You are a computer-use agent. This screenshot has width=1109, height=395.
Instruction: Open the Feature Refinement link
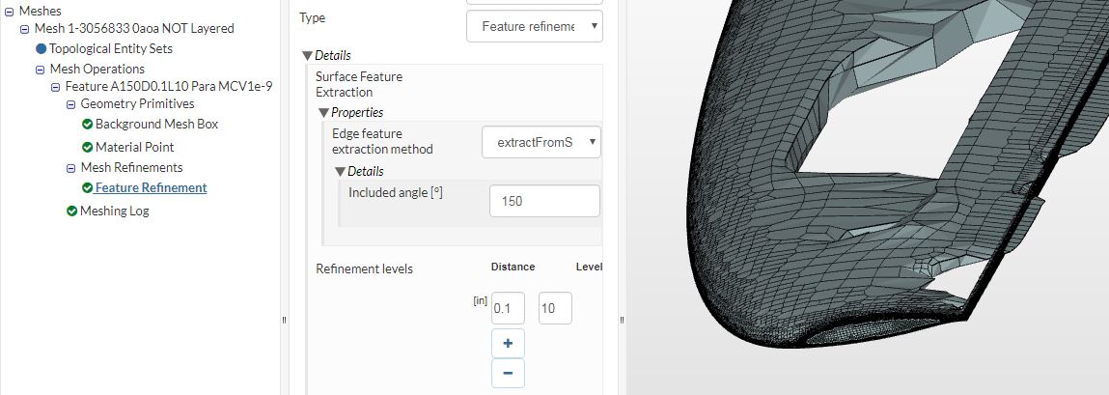click(151, 188)
